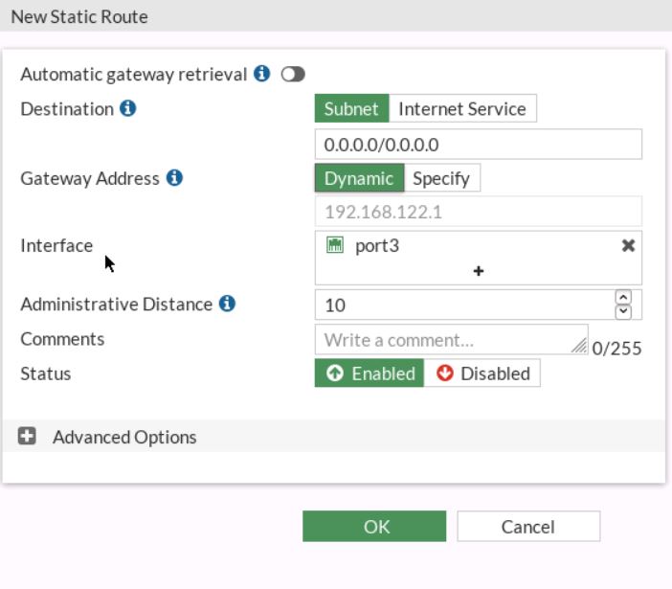Click the Destination info icon
672x589 pixels.
tap(127, 108)
